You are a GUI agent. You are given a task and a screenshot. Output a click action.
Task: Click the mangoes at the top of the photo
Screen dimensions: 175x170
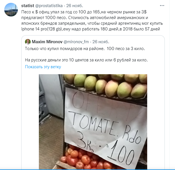[x=106, y=85]
